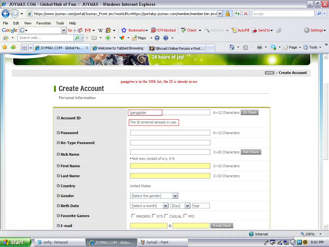Click the HOME breadcrumb link
The width and height of the screenshot is (329, 247).
click(270, 73)
